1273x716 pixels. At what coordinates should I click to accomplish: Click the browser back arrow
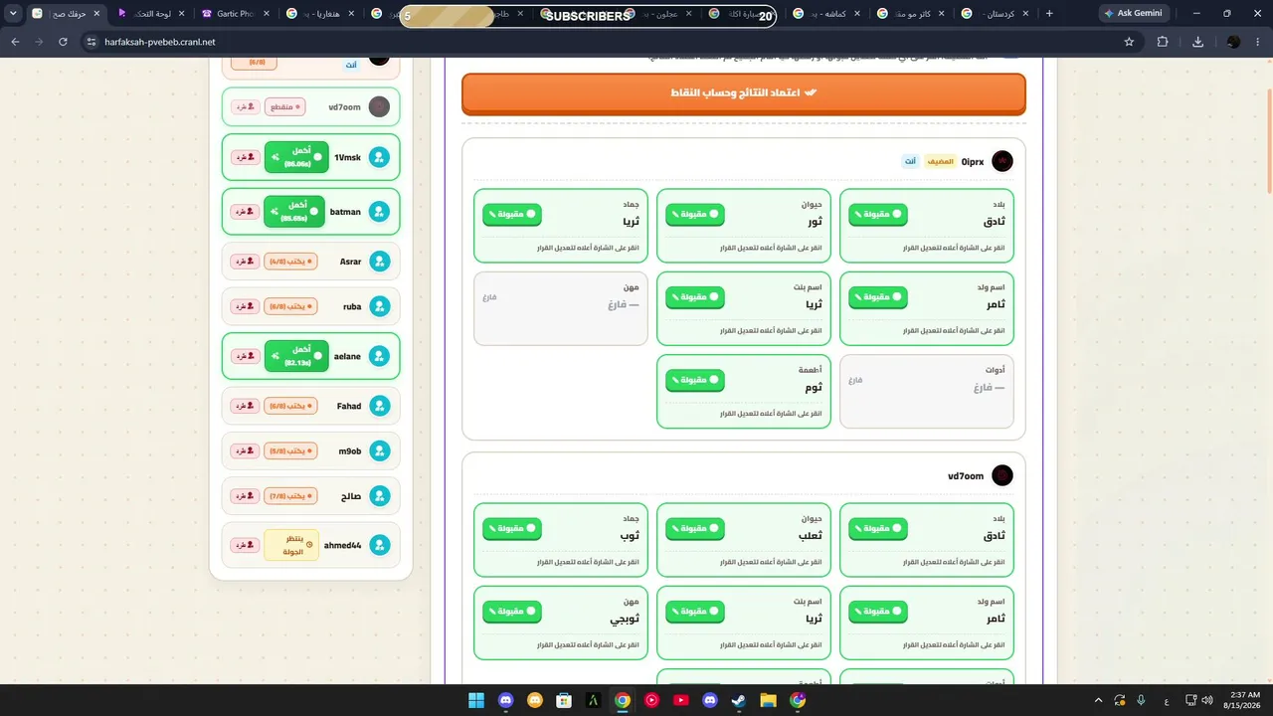tap(14, 42)
